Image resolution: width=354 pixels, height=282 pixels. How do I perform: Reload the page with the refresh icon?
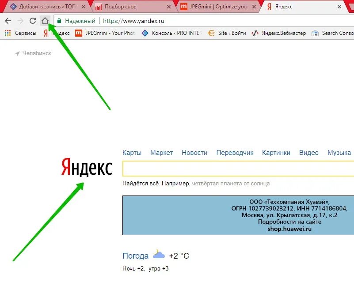(x=33, y=21)
